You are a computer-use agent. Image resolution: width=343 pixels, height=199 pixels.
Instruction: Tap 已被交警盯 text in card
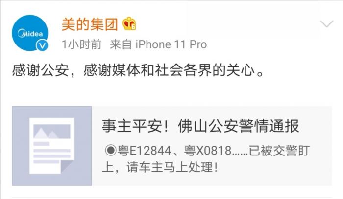pos(279,151)
